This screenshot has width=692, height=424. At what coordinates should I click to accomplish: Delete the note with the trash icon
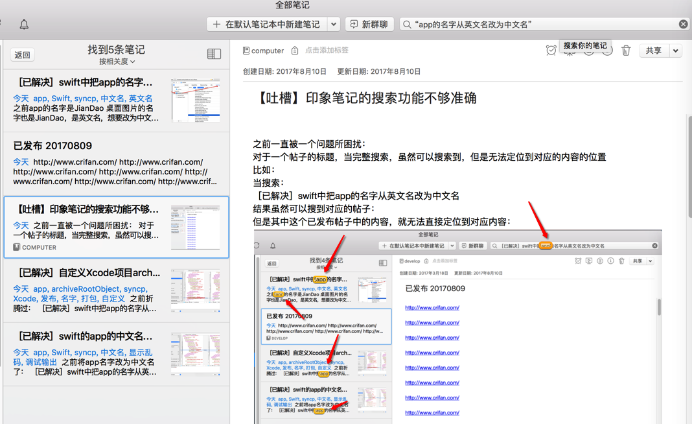[626, 51]
